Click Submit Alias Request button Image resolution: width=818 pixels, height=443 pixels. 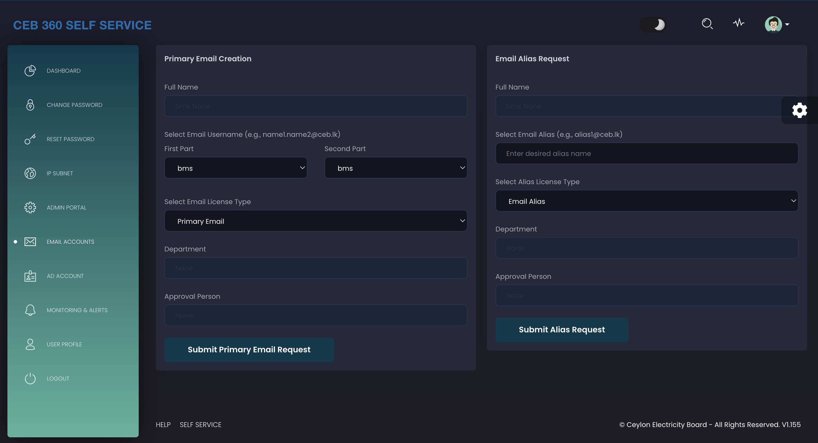(x=562, y=330)
